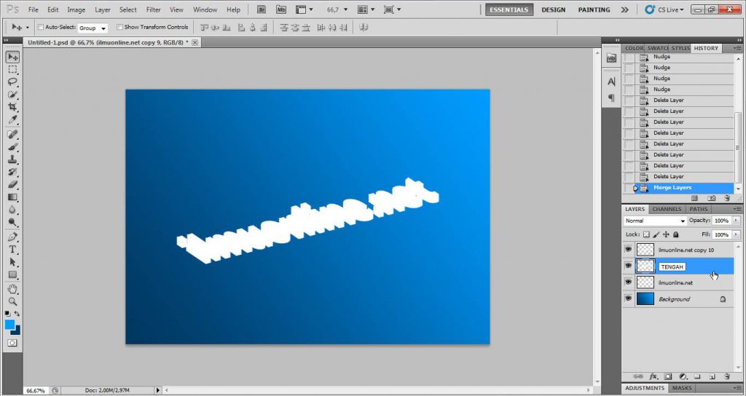Screen dimensions: 746x396
Task: Select the Rectangle shape tool
Action: coord(12,274)
